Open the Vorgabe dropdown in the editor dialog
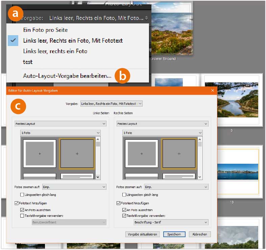 pos(111,104)
